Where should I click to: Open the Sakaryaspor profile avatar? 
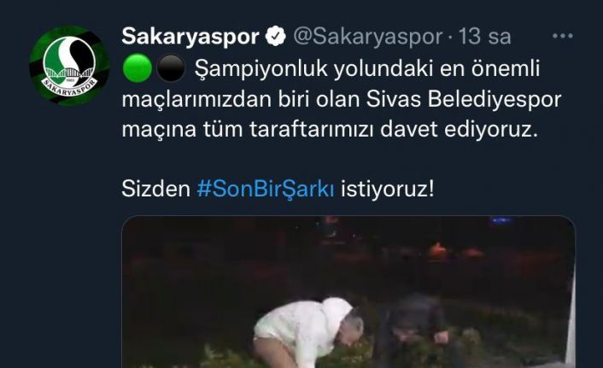[69, 66]
